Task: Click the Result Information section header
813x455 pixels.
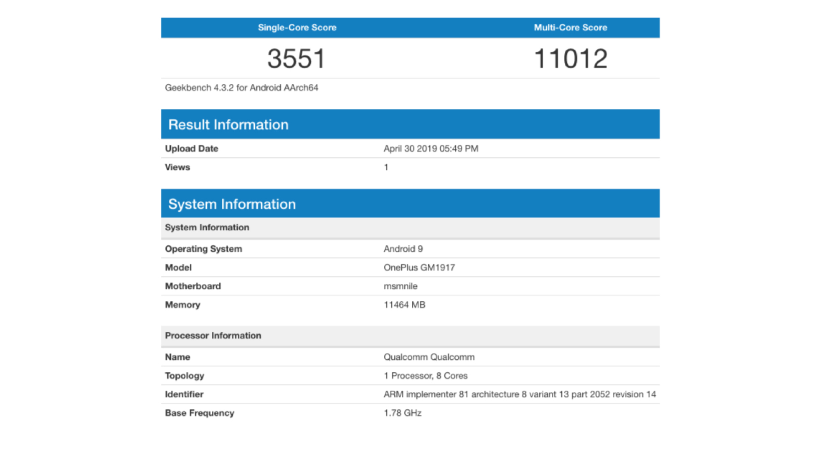Action: [228, 124]
